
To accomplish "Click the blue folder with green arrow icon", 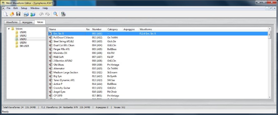I will click(33, 14).
